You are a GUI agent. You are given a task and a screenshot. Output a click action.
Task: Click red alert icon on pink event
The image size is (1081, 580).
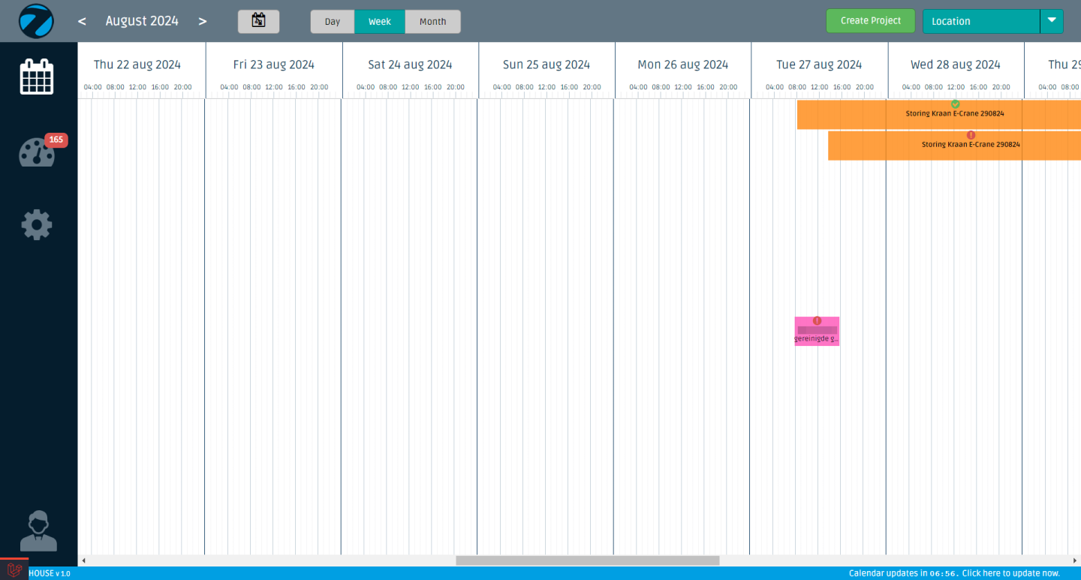tap(817, 321)
